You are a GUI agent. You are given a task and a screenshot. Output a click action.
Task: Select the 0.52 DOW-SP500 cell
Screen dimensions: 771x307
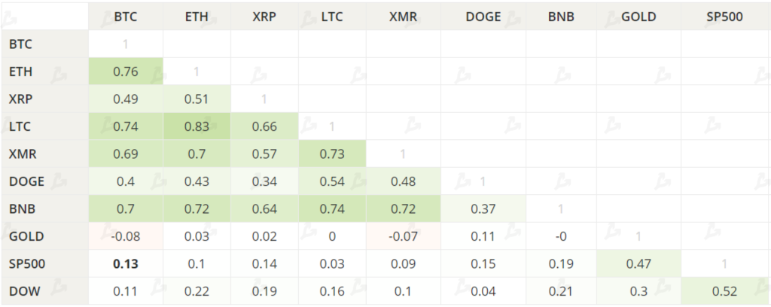click(x=726, y=291)
